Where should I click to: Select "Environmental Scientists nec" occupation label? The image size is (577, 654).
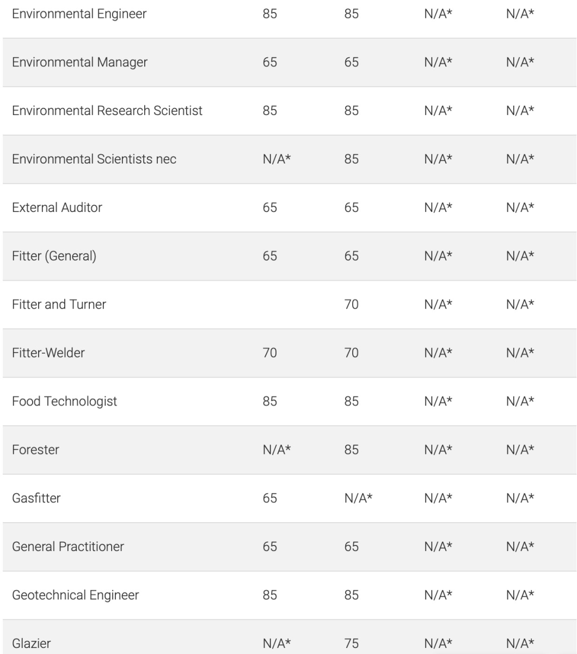[x=94, y=159]
